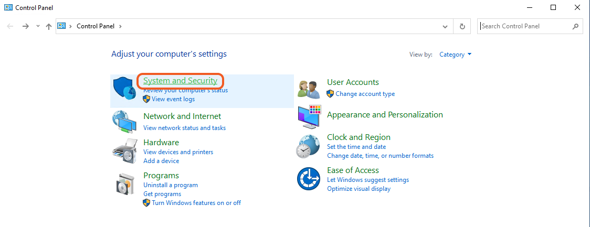
Task: Click the Clock and Region globe icon
Action: point(309,147)
